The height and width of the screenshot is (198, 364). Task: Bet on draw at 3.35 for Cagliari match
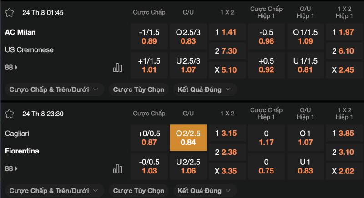(x=226, y=171)
